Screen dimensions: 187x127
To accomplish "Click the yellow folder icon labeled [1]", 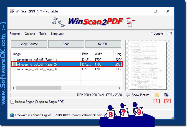I will click(x=157, y=95).
